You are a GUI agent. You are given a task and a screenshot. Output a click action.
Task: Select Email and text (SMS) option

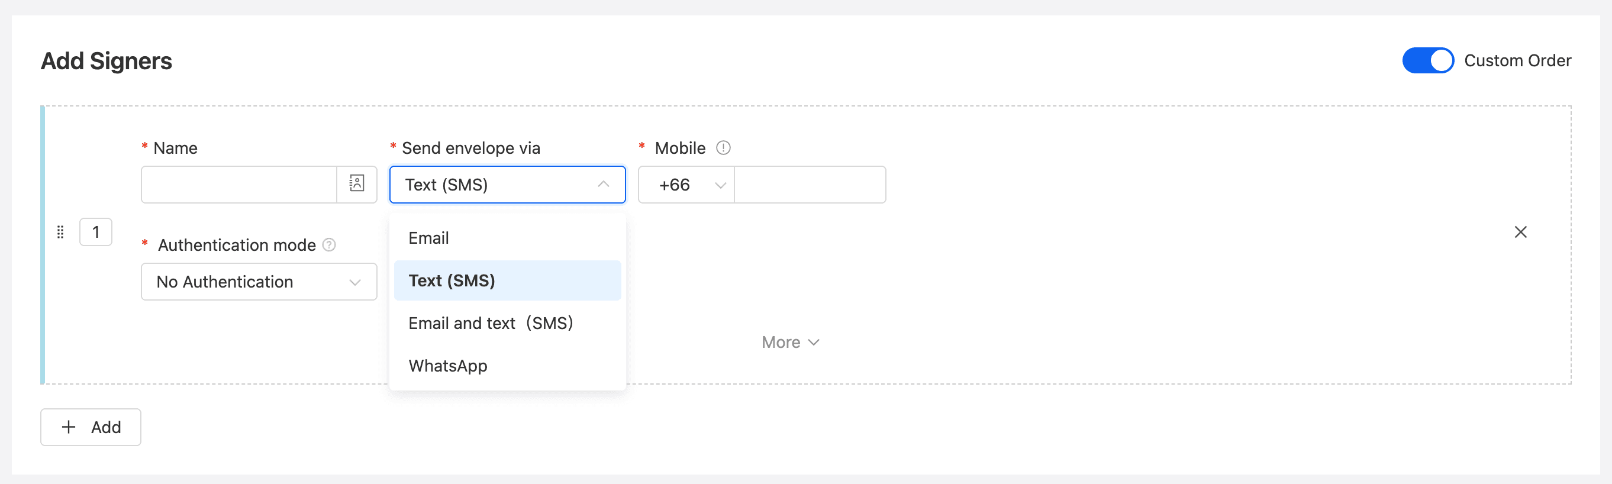[491, 323]
